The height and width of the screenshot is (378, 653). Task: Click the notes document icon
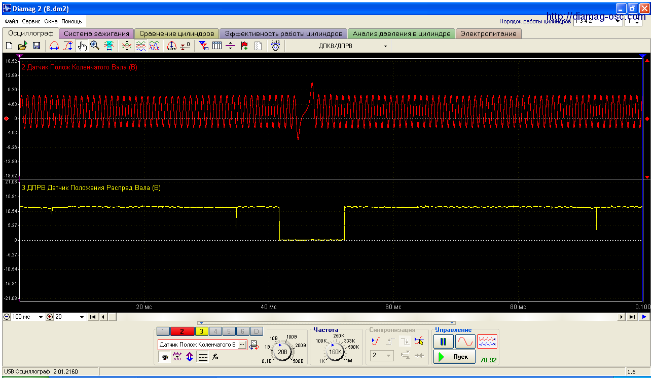pyautogui.click(x=258, y=46)
